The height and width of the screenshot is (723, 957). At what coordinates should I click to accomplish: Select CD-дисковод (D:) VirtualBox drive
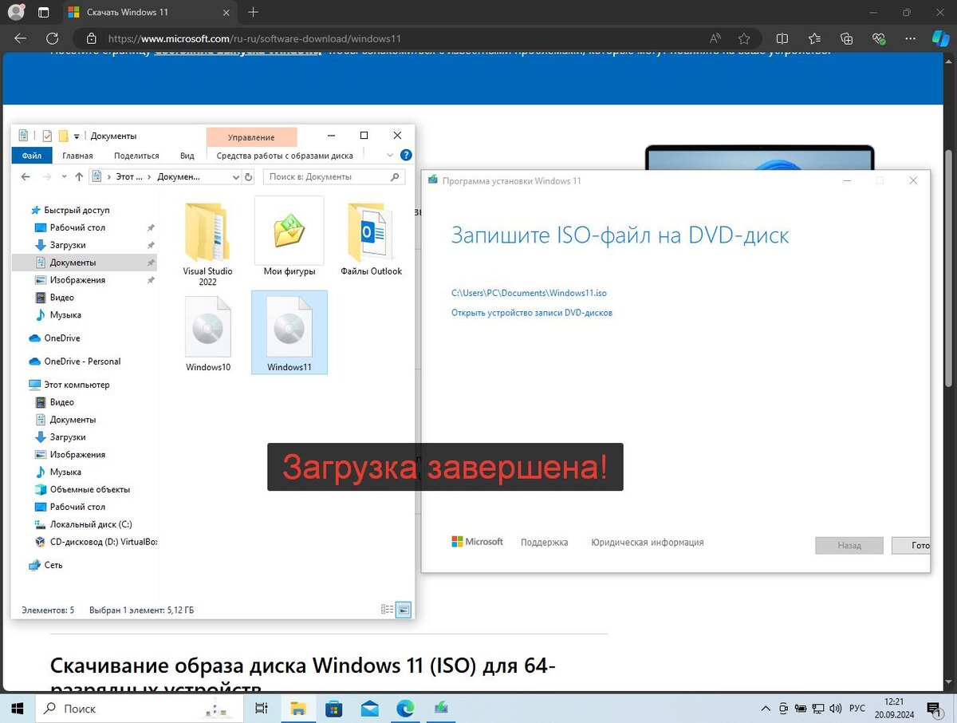pyautogui.click(x=96, y=542)
